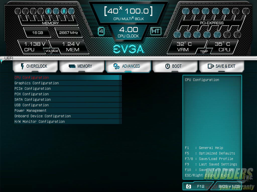The height and width of the screenshot is (192, 257).
Task: Click the BIOS v1.03 version label
Action: [229, 186]
